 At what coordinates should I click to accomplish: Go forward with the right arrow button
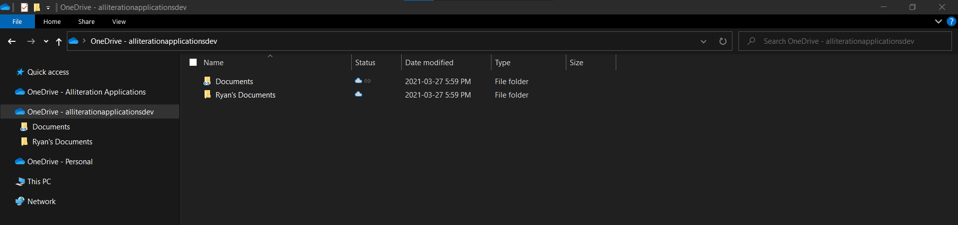coord(31,41)
